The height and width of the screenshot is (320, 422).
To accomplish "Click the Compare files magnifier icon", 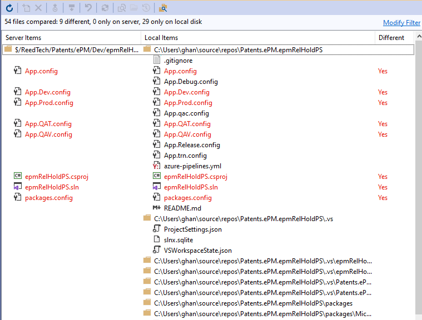I will click(x=122, y=8).
